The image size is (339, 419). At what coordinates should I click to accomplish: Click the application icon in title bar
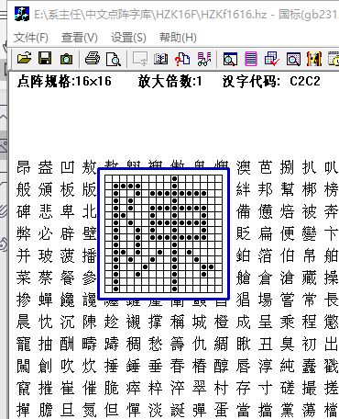[22, 14]
